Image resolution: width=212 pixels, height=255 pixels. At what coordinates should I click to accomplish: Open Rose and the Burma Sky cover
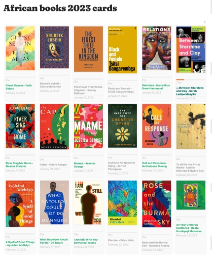pyautogui.click(x=157, y=204)
